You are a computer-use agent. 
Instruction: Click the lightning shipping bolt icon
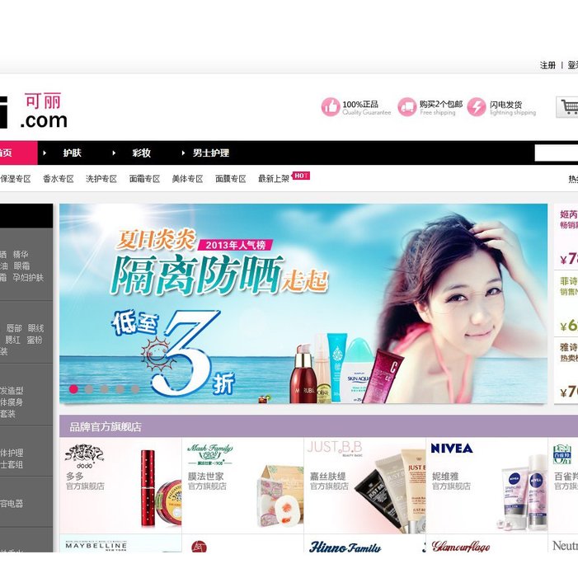477,107
